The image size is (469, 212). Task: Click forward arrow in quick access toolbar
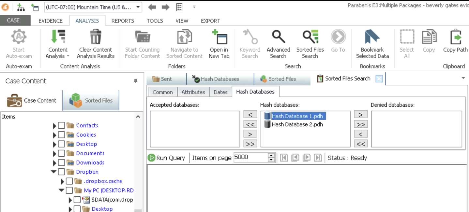(165, 7)
